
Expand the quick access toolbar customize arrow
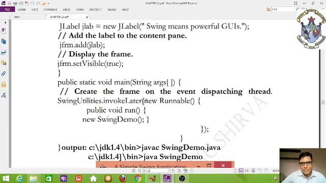(48, 4)
